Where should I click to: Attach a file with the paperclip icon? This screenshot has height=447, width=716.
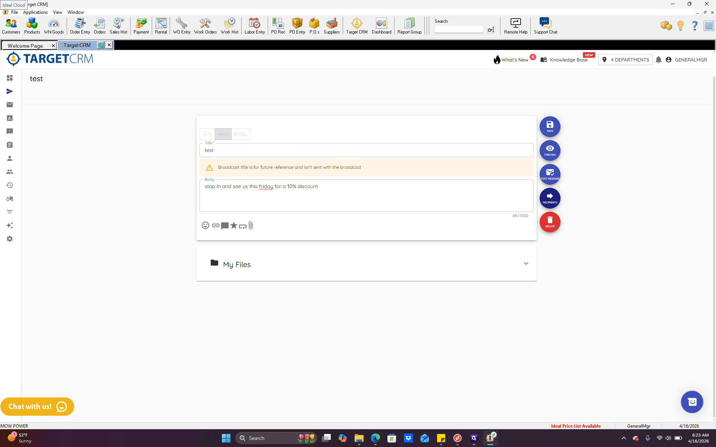[251, 225]
